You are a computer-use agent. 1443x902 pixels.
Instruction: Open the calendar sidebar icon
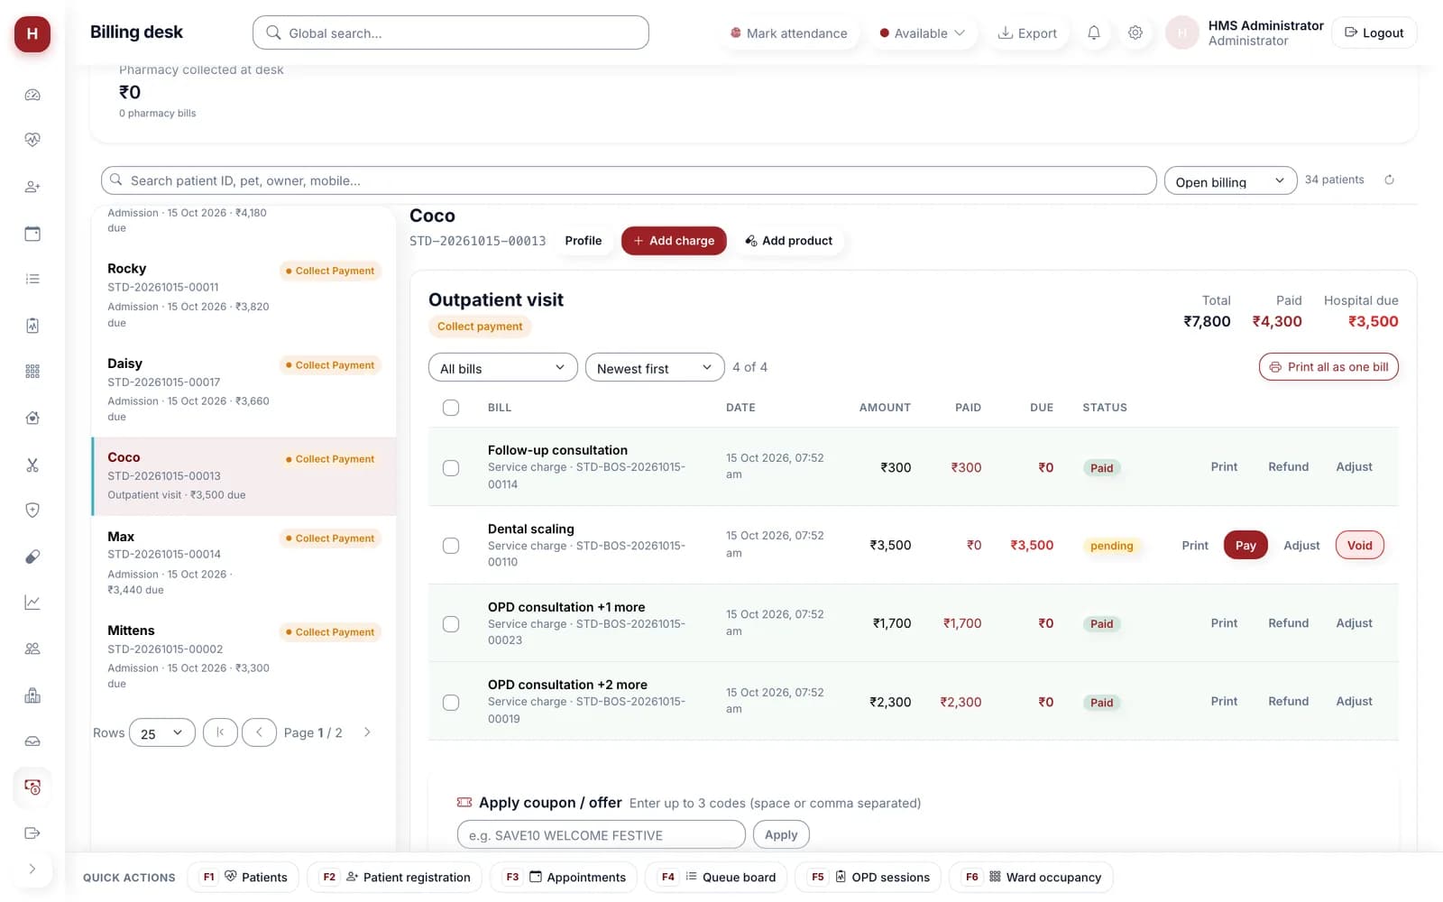32,234
